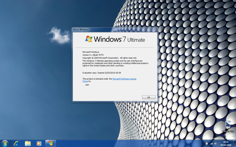Click the About Windows title text
The image size is (236, 147).
point(81,29)
